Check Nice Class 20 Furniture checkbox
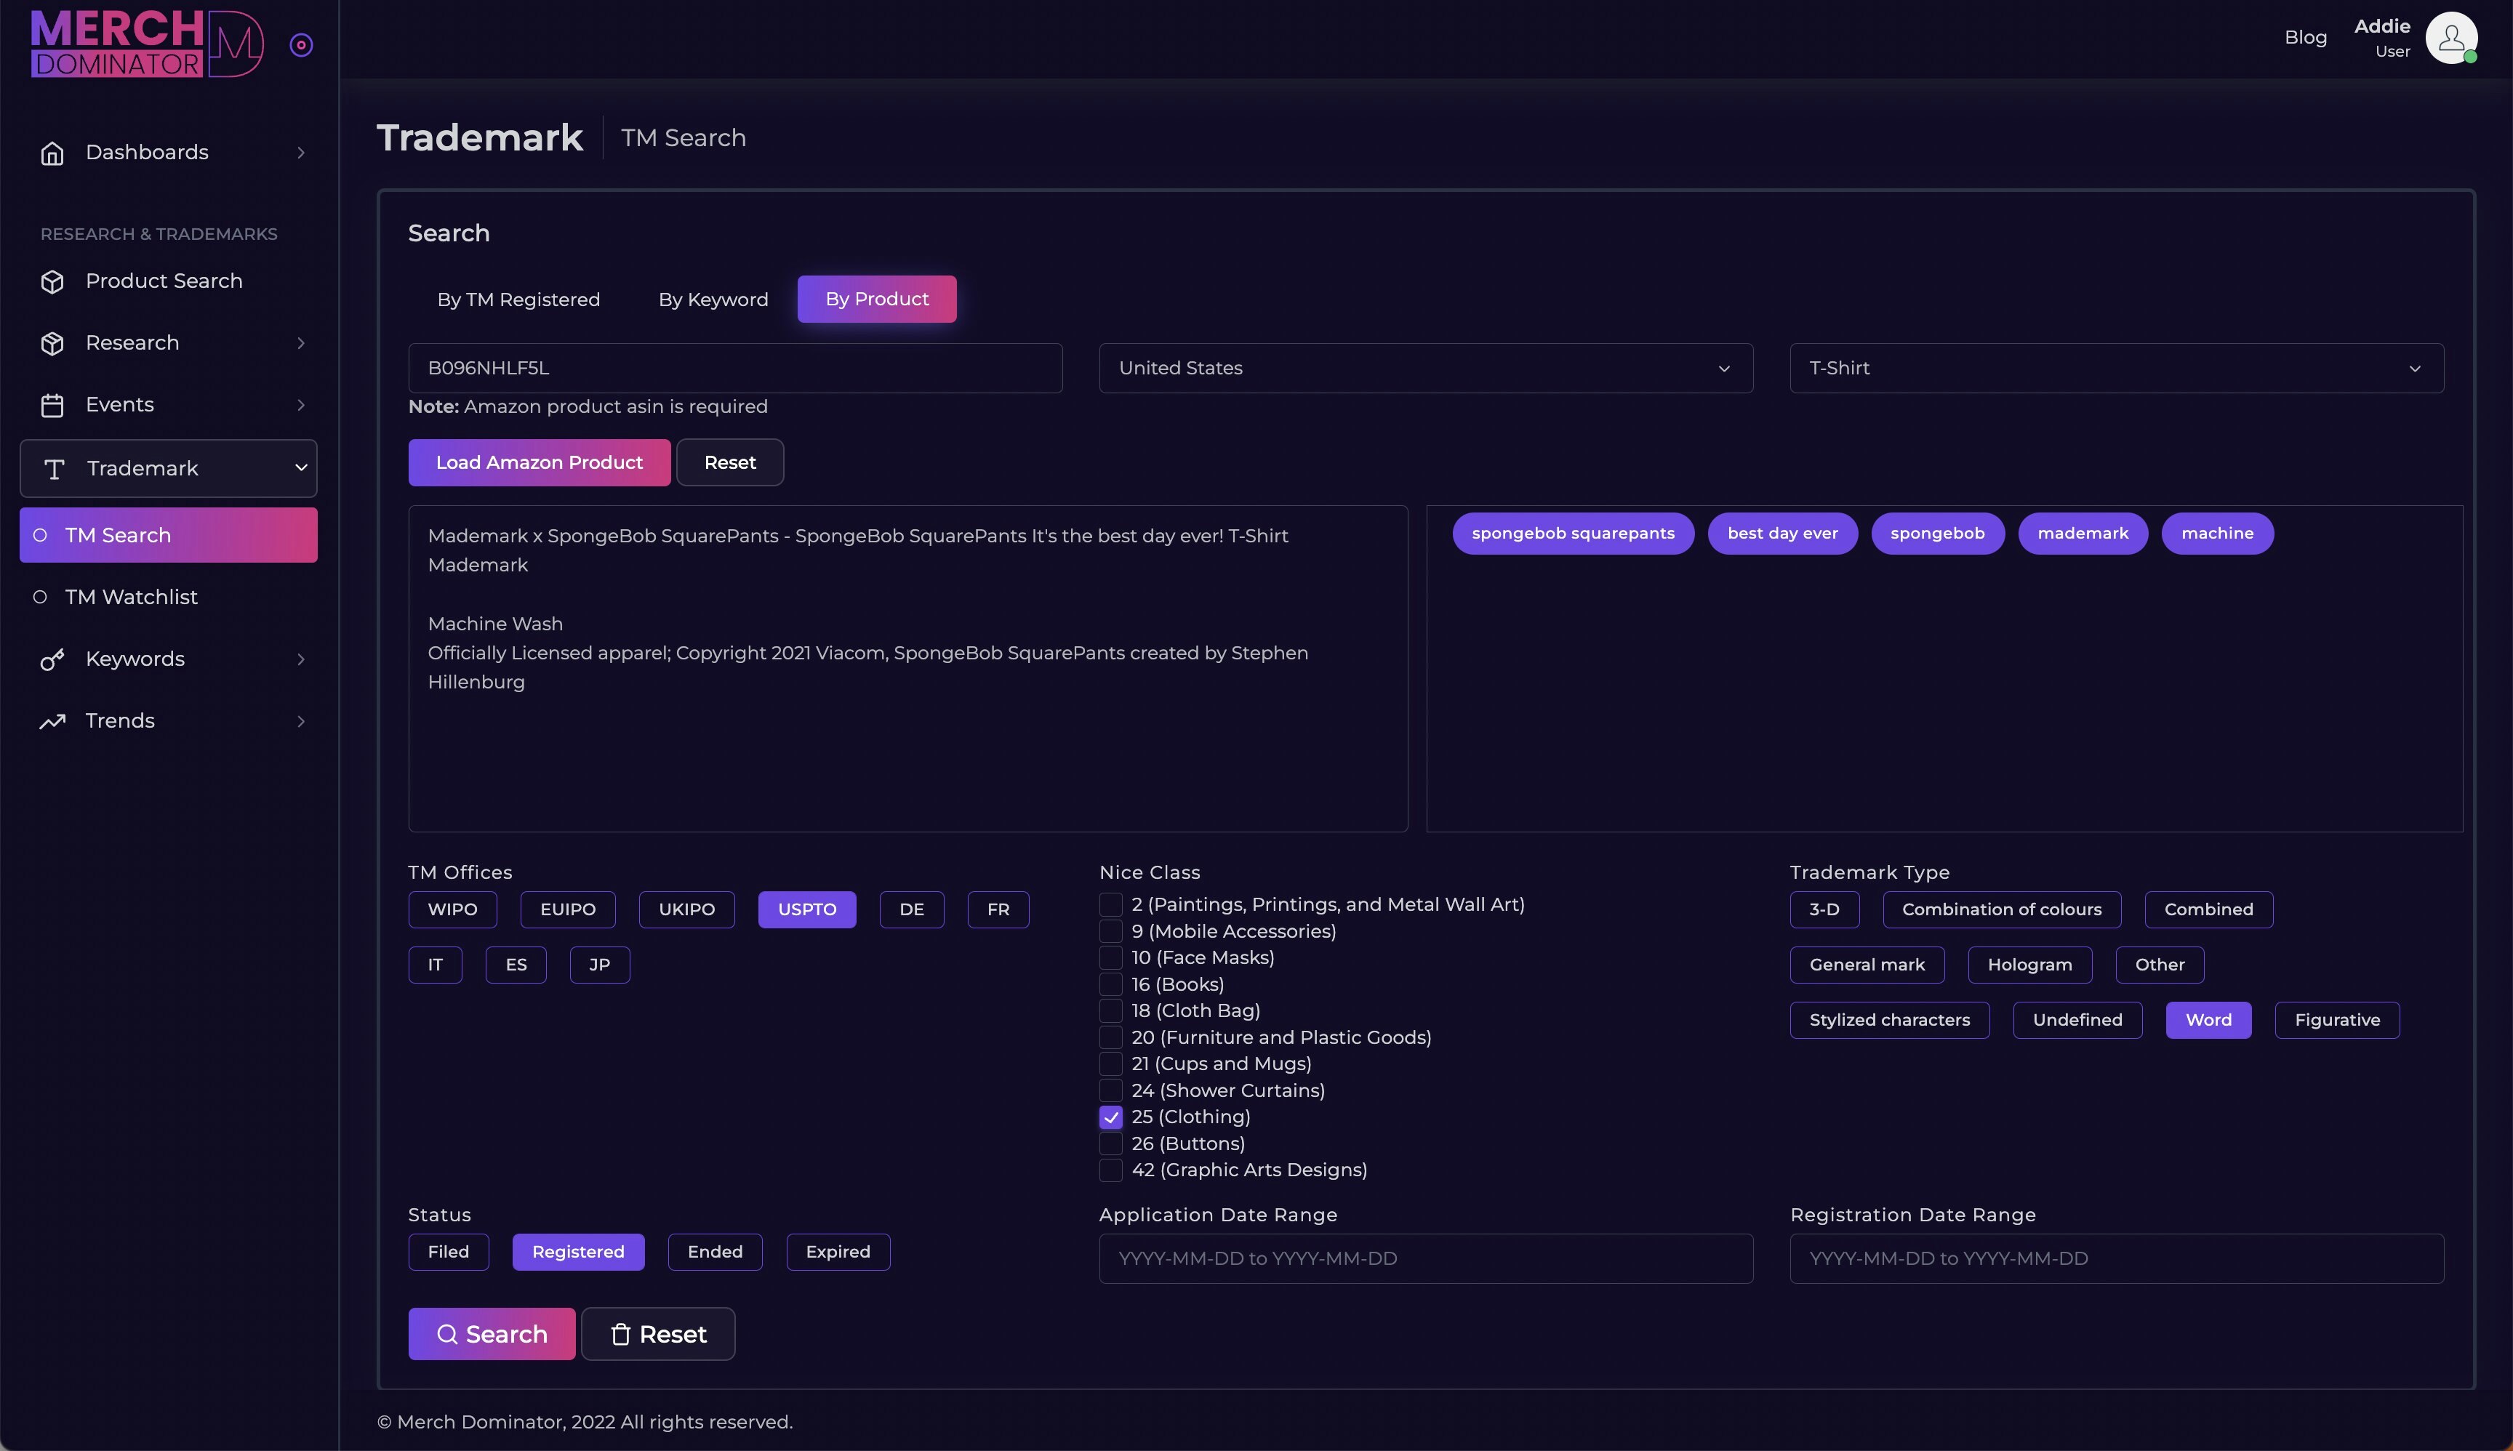The height and width of the screenshot is (1451, 2513). [x=1110, y=1037]
